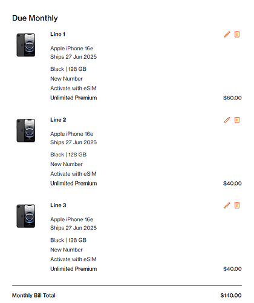
Task: Remove Line 2 using the trash icon
Action: (x=237, y=120)
